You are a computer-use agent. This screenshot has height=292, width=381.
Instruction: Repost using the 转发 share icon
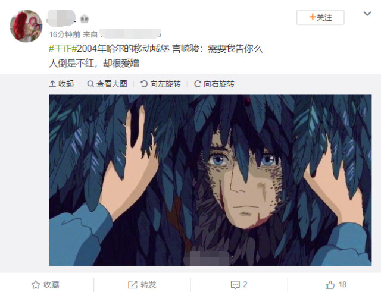click(x=133, y=284)
